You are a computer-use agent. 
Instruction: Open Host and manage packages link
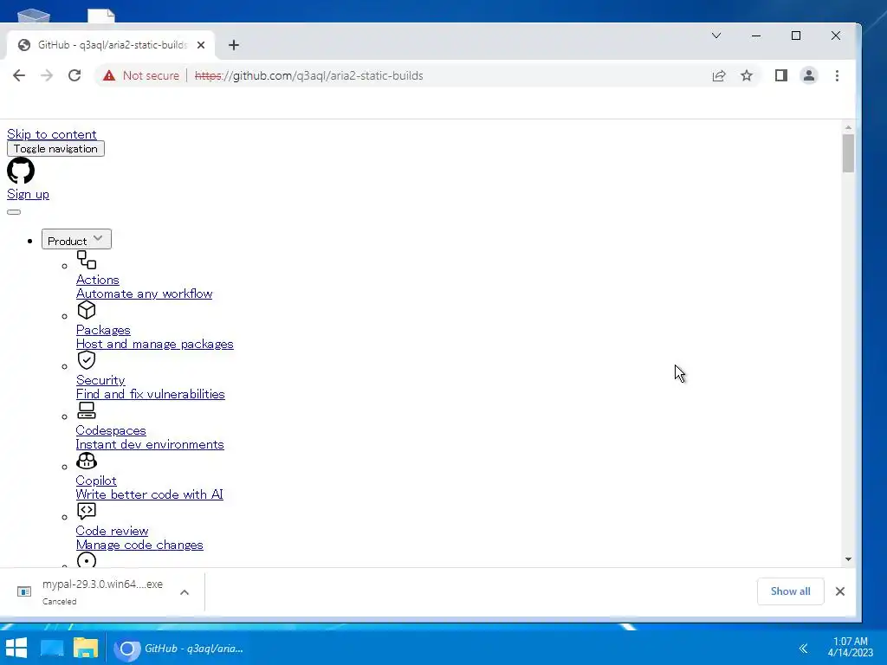(x=154, y=345)
